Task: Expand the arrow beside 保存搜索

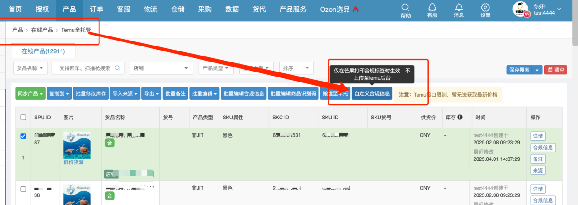Action: 537,70
